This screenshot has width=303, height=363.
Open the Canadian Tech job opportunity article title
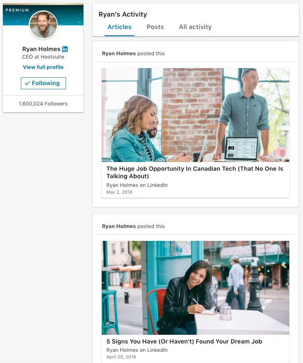[x=195, y=172]
